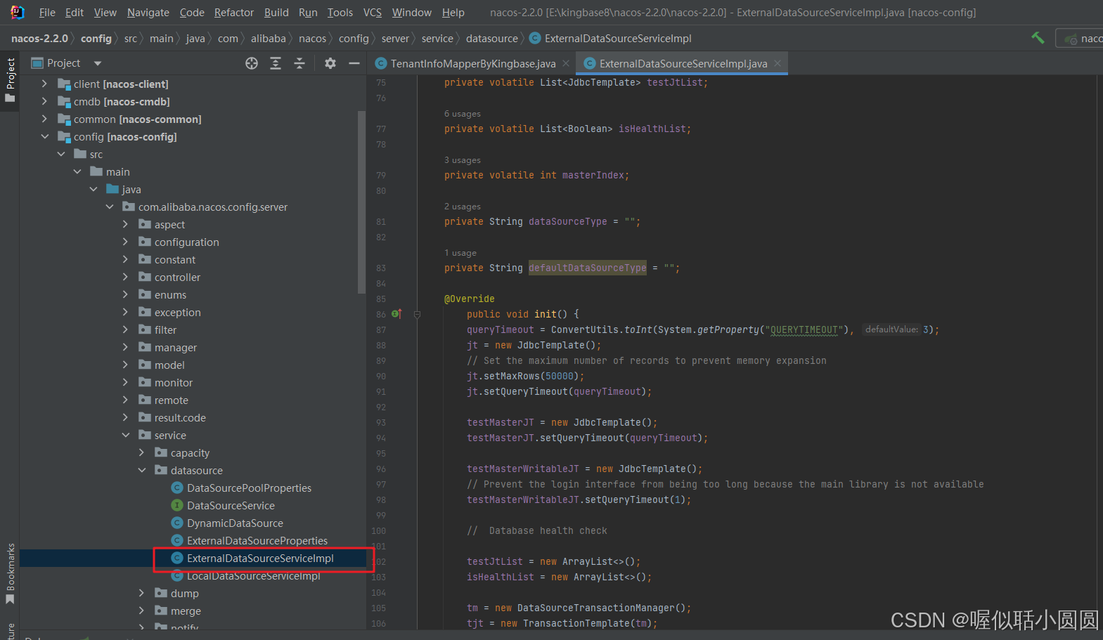Open the Window menu
The image size is (1103, 640).
[x=412, y=13]
